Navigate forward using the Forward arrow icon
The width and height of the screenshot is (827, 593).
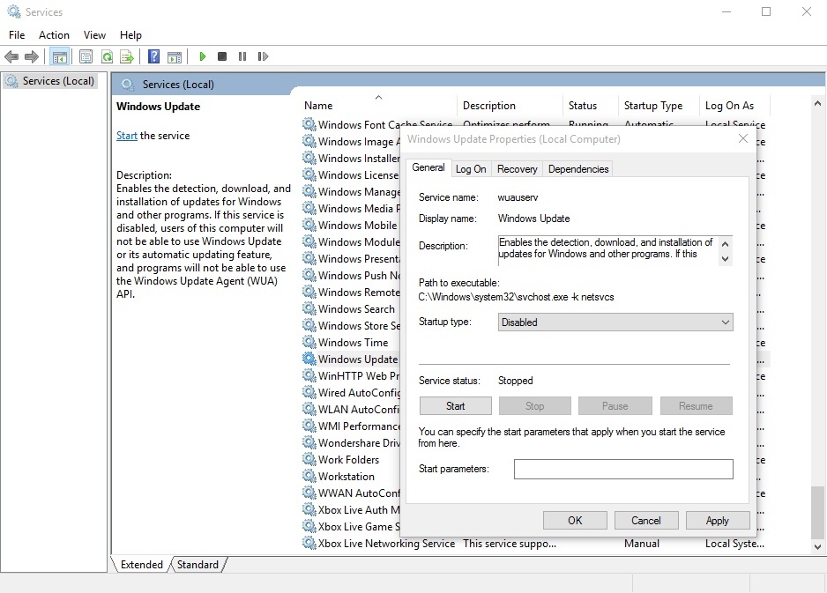tap(32, 56)
